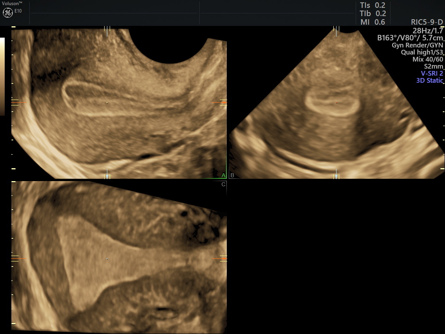Click the "TIs 0.2" thermal index value

click(373, 5)
